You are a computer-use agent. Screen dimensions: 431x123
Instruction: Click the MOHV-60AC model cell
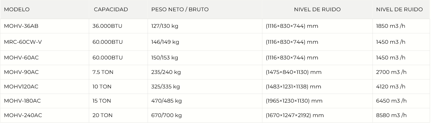click(x=21, y=58)
